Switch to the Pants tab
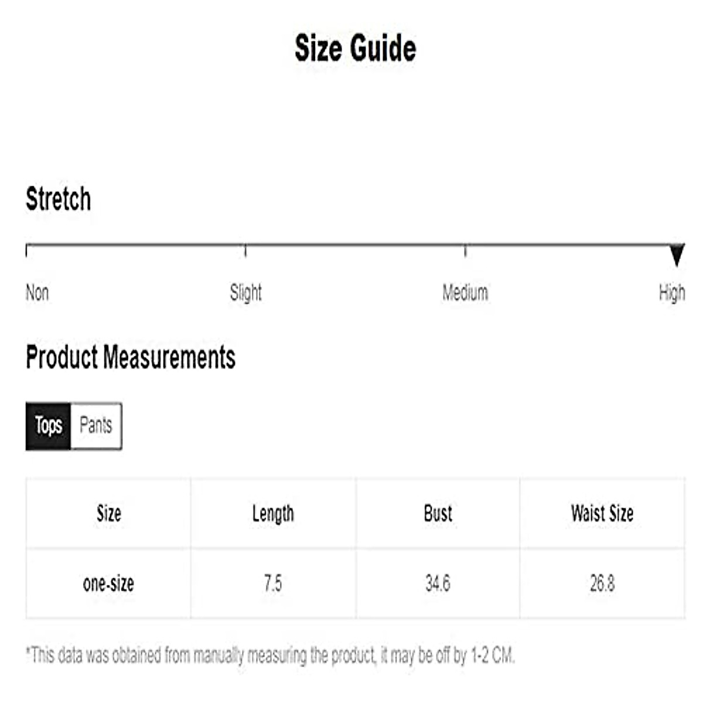This screenshot has width=703, height=703. tap(96, 426)
